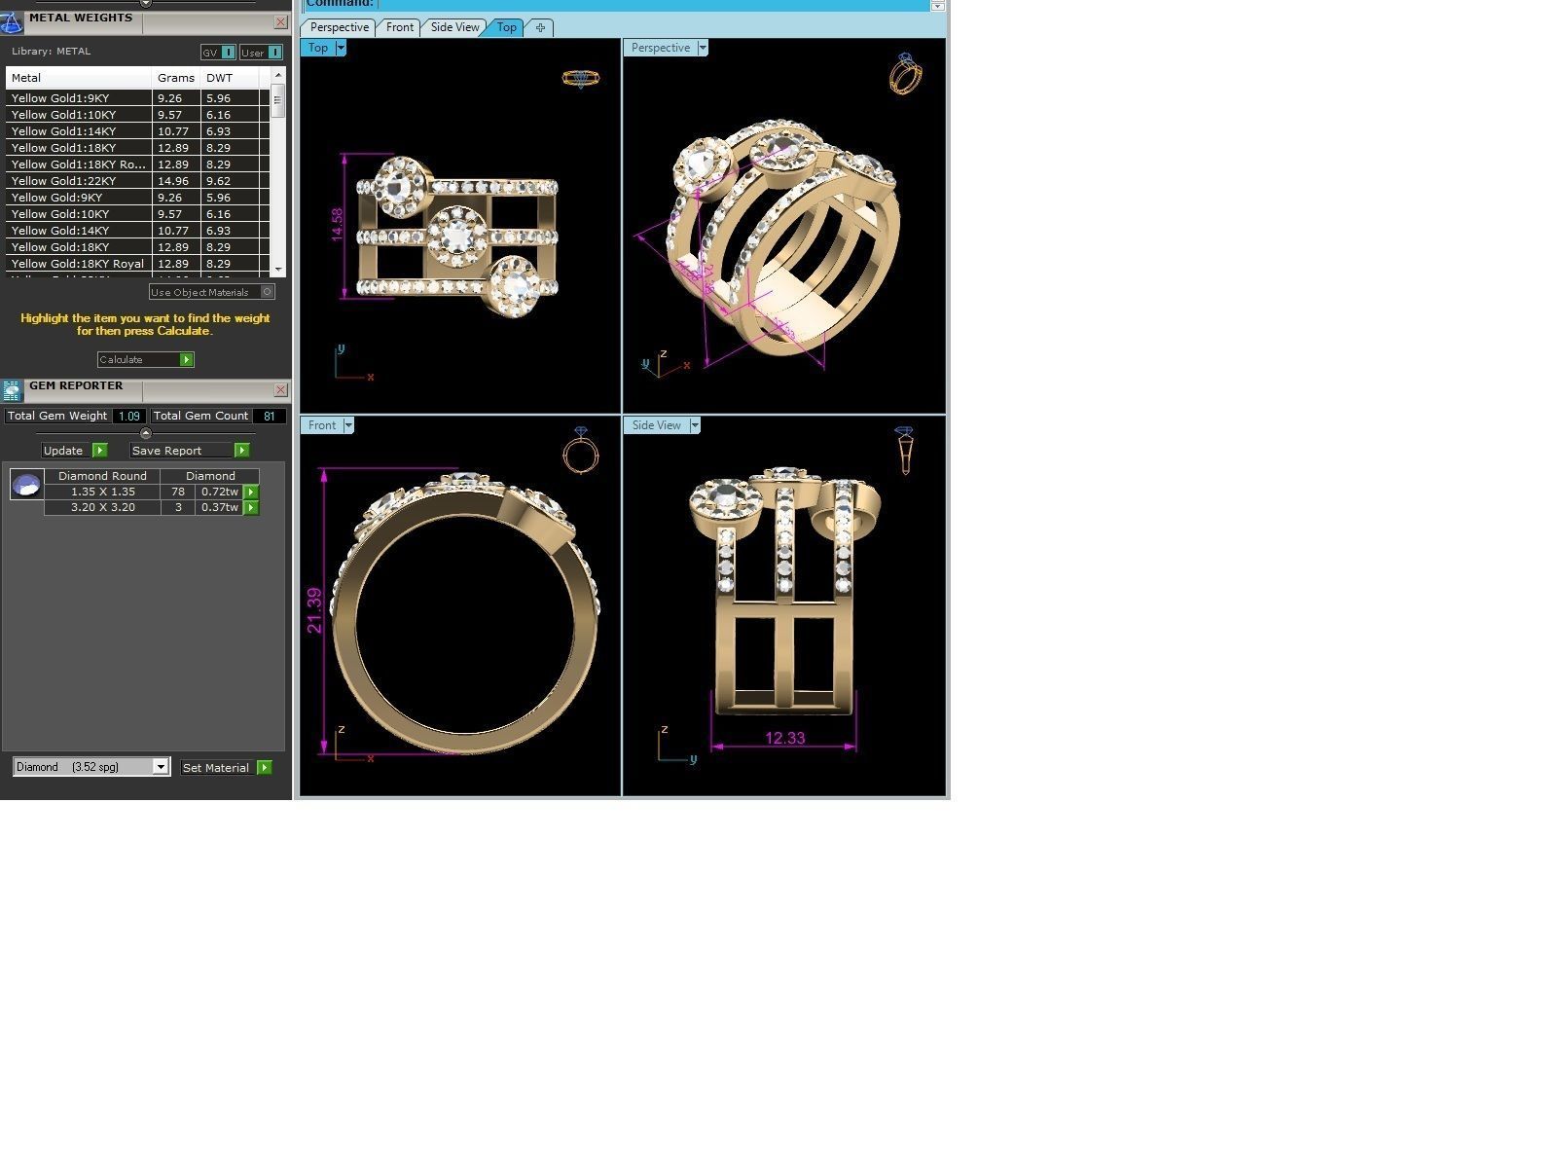This screenshot has height=1168, width=1557.
Task: Collapse the Gem Reporter totals arrow handle
Action: click(x=146, y=433)
